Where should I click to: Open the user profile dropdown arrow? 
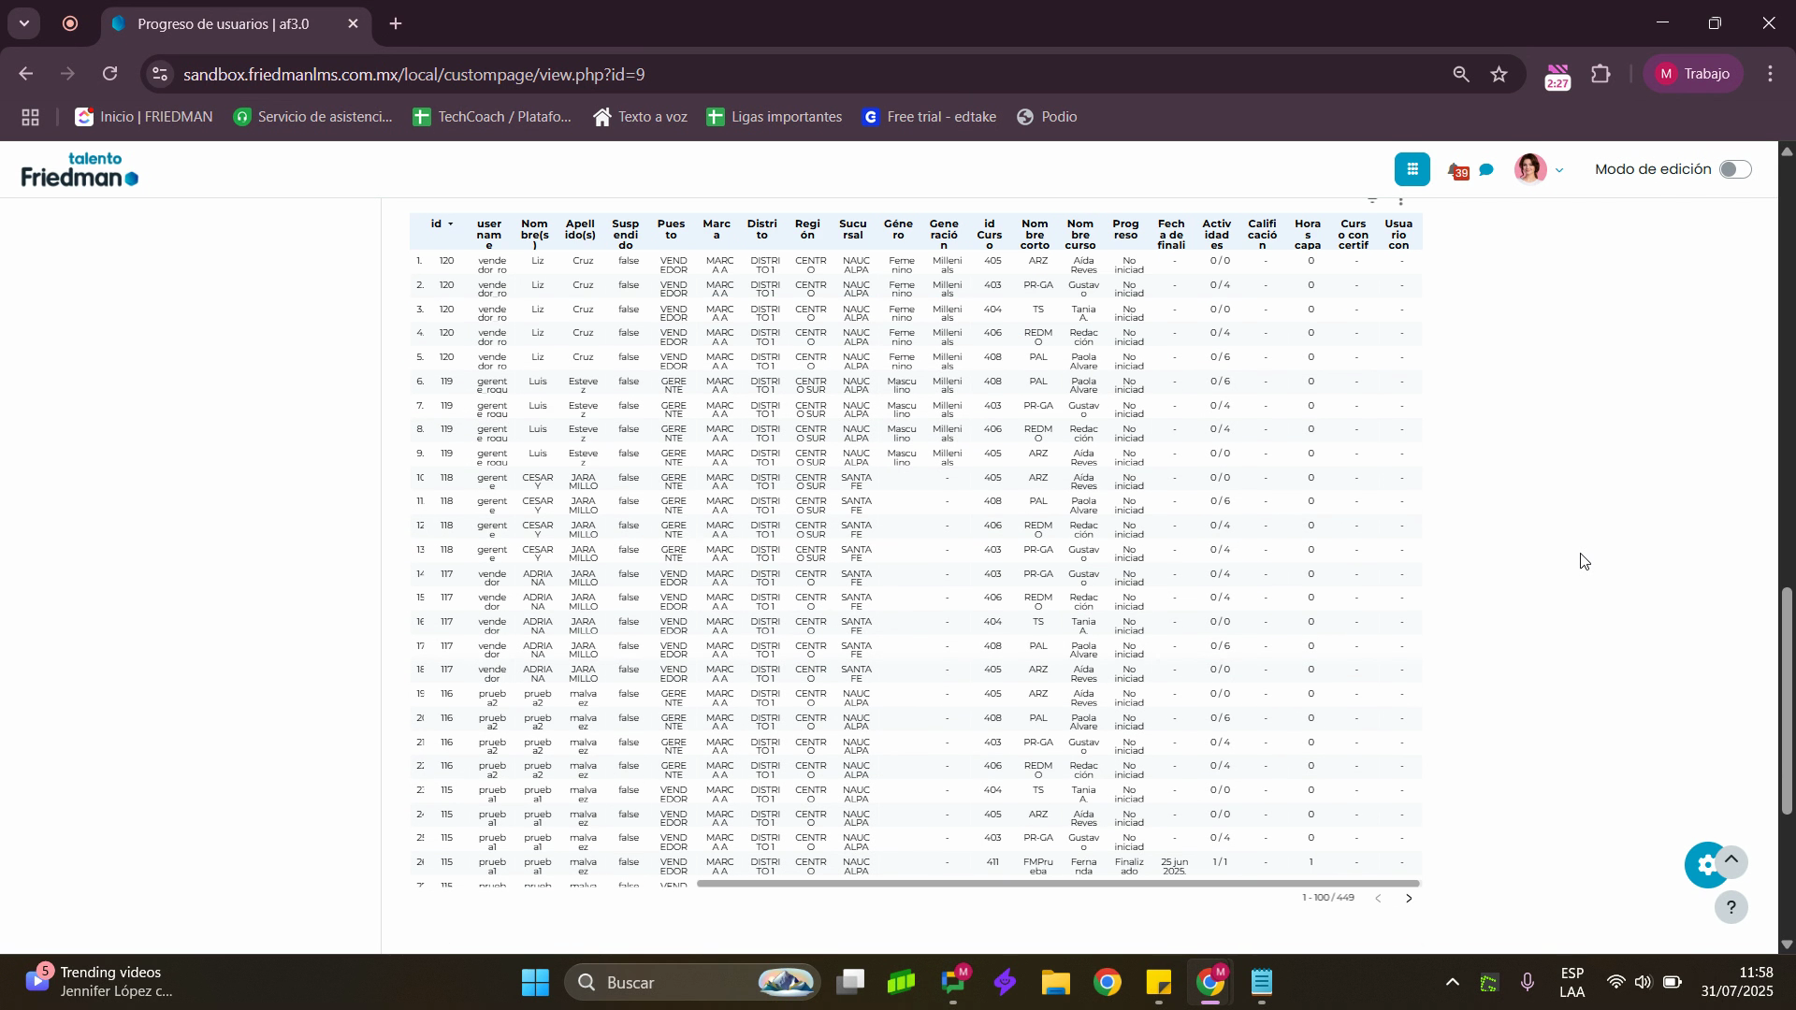(x=1558, y=170)
